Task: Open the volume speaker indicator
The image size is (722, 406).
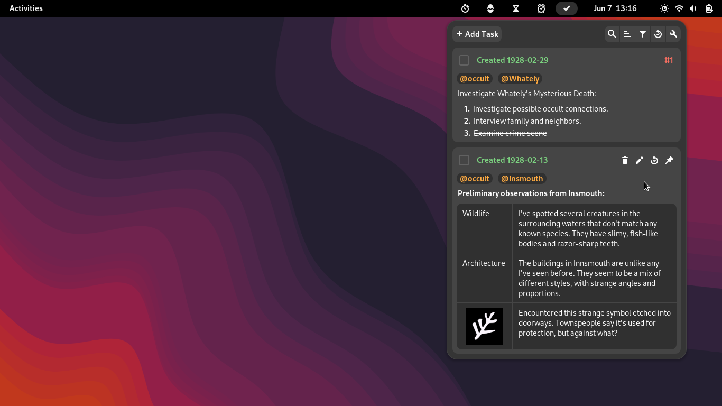Action: pyautogui.click(x=693, y=8)
